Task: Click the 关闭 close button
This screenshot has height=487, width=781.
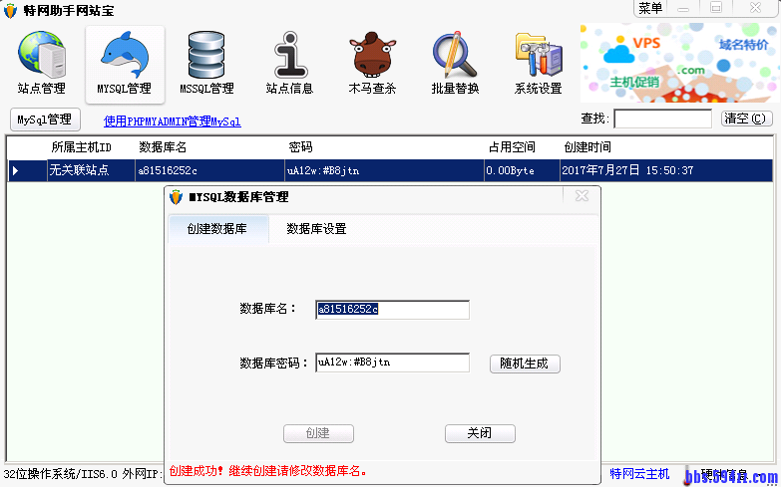Action: (x=480, y=433)
